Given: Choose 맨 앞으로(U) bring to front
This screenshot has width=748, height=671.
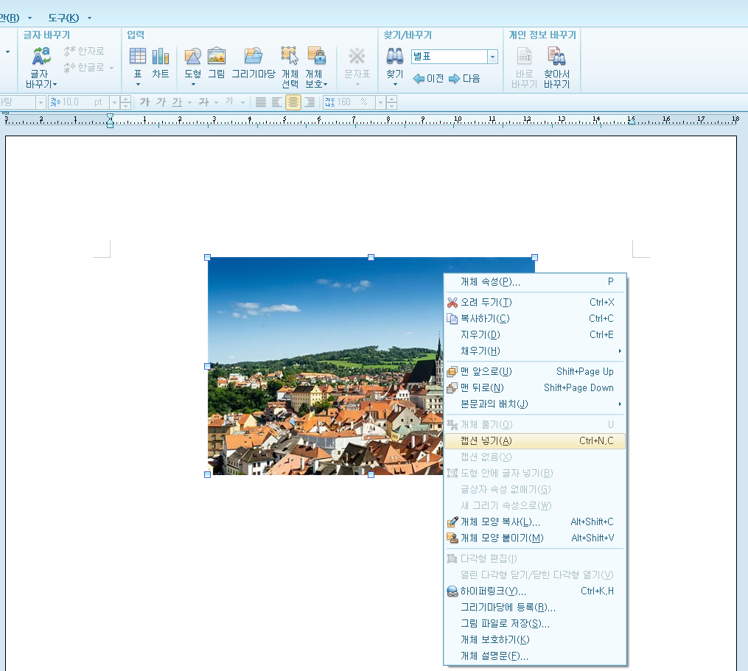Looking at the screenshot, I should (x=535, y=371).
